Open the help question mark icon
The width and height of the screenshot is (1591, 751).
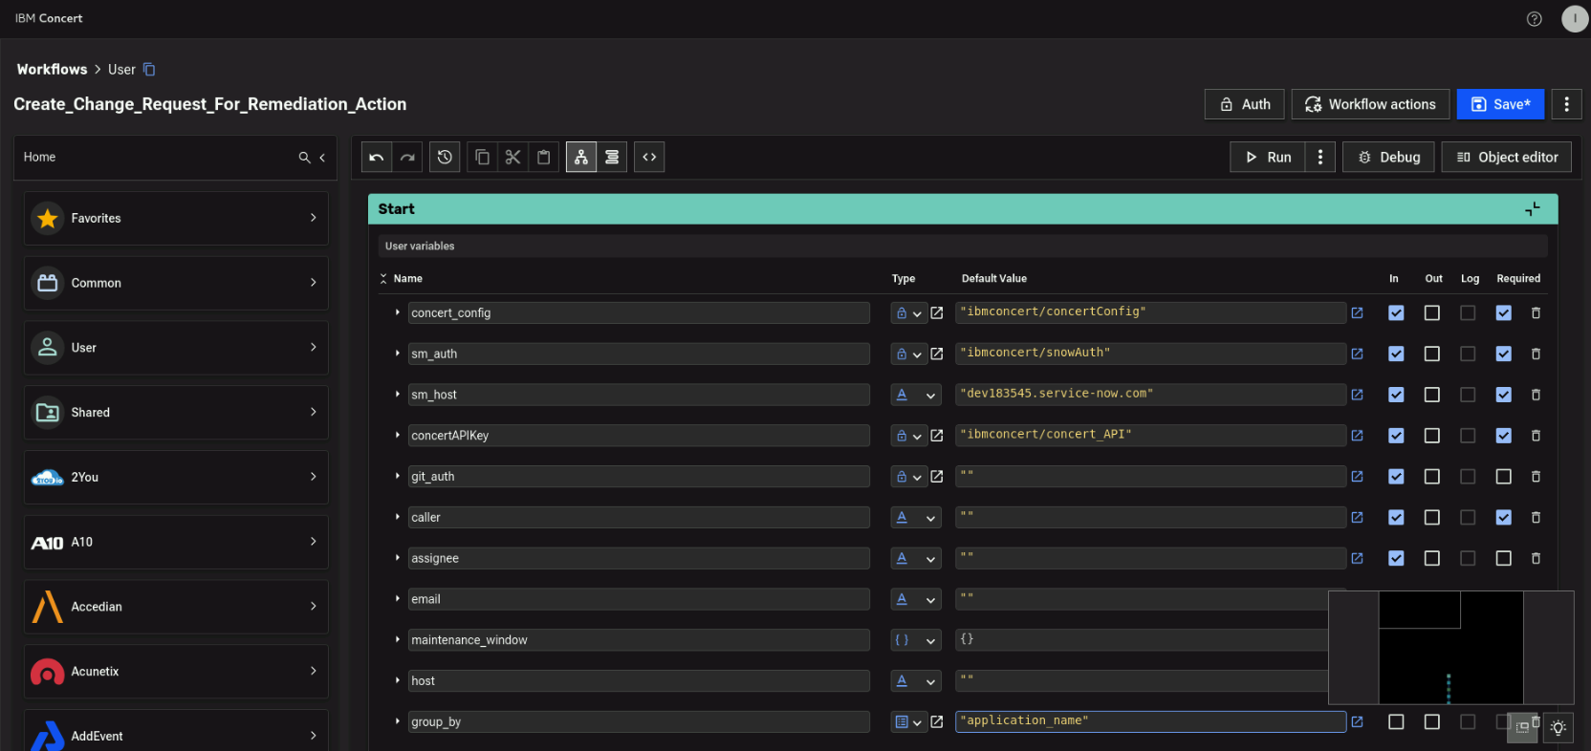1535,18
